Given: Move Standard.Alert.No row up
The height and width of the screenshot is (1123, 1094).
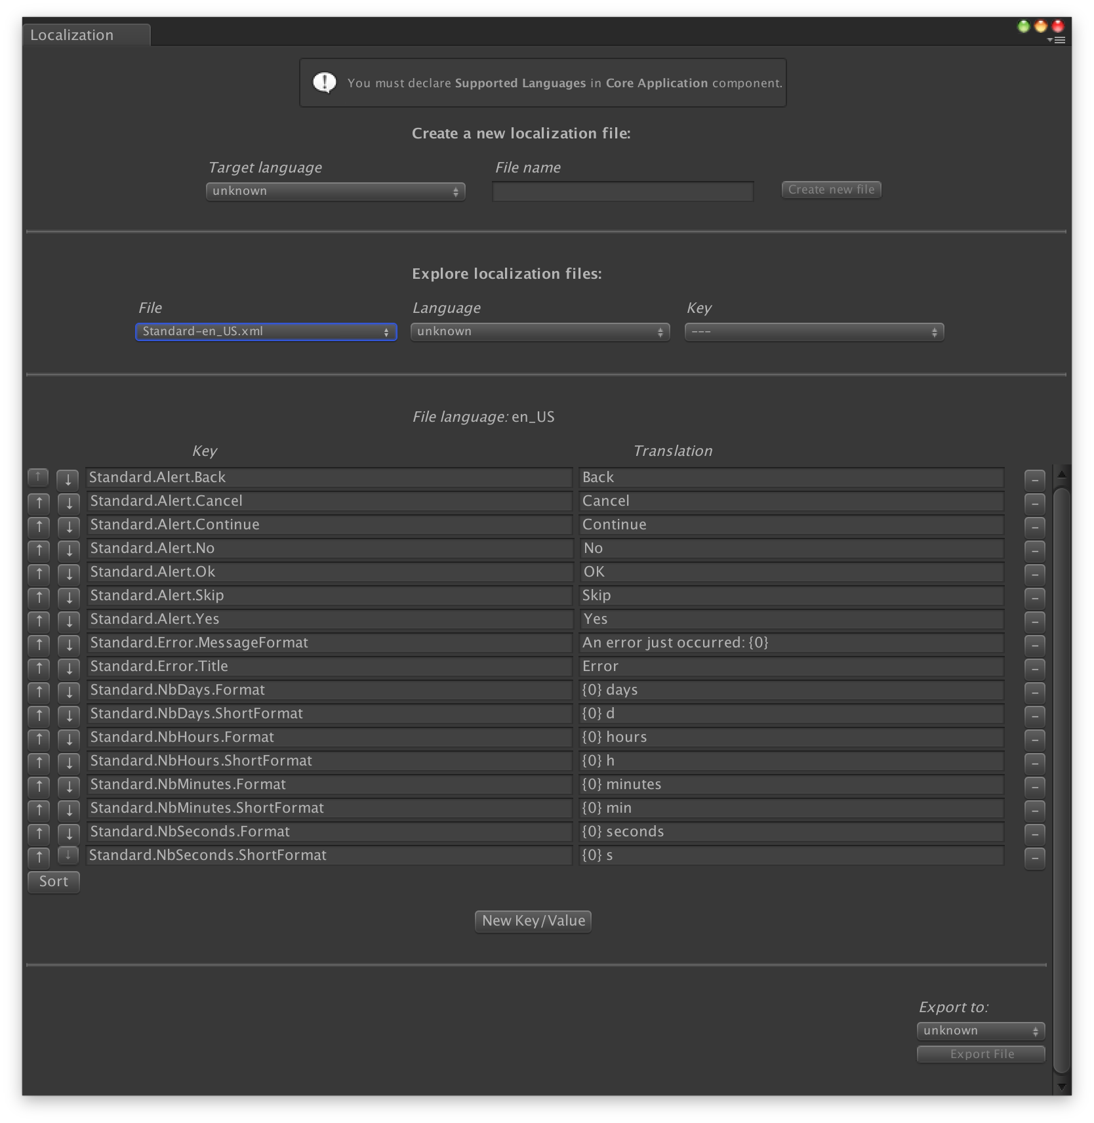Looking at the screenshot, I should point(39,550).
